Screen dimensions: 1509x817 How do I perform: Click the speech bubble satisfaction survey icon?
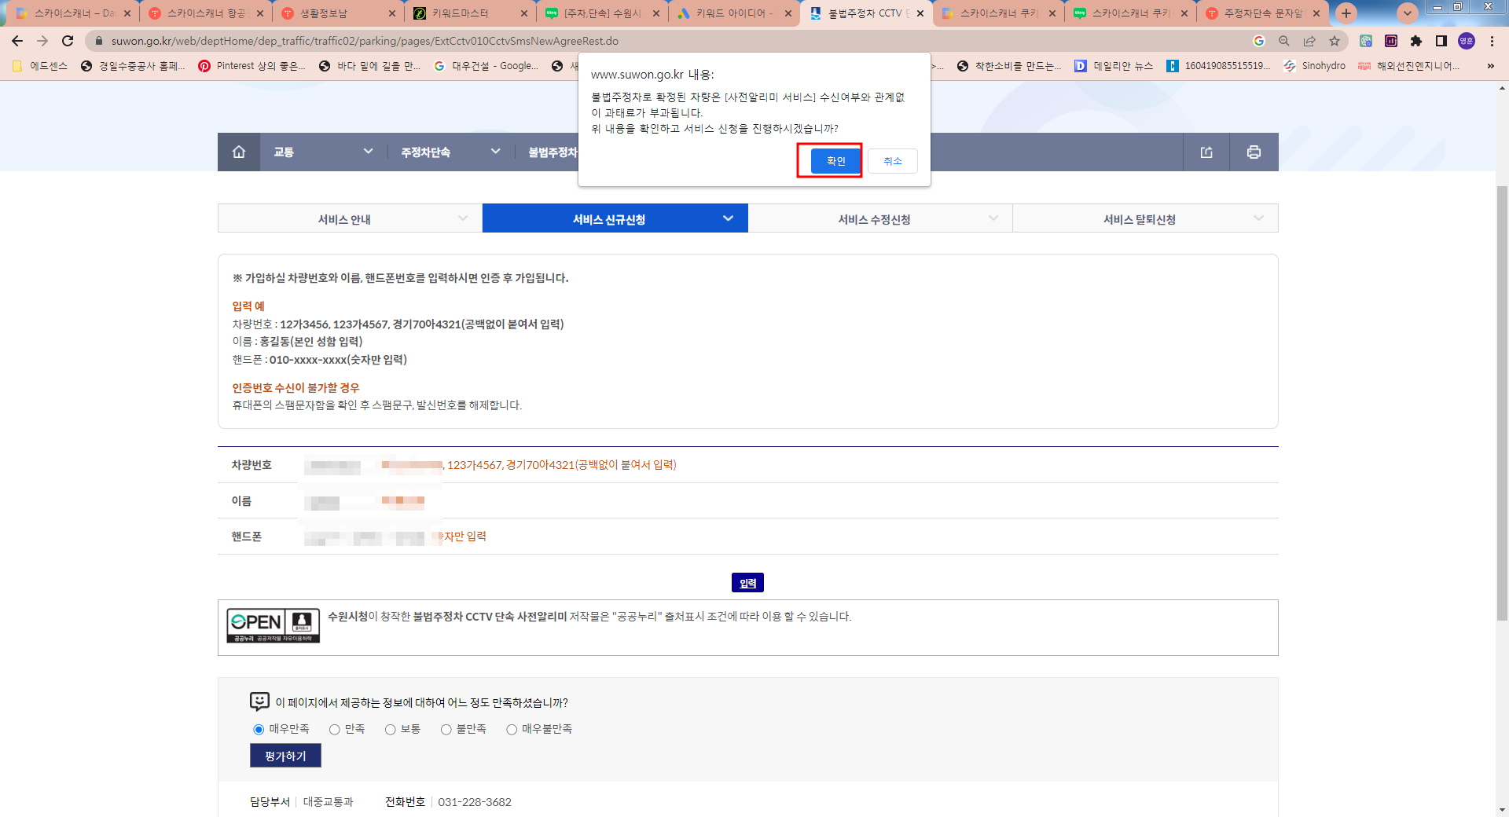tap(259, 702)
